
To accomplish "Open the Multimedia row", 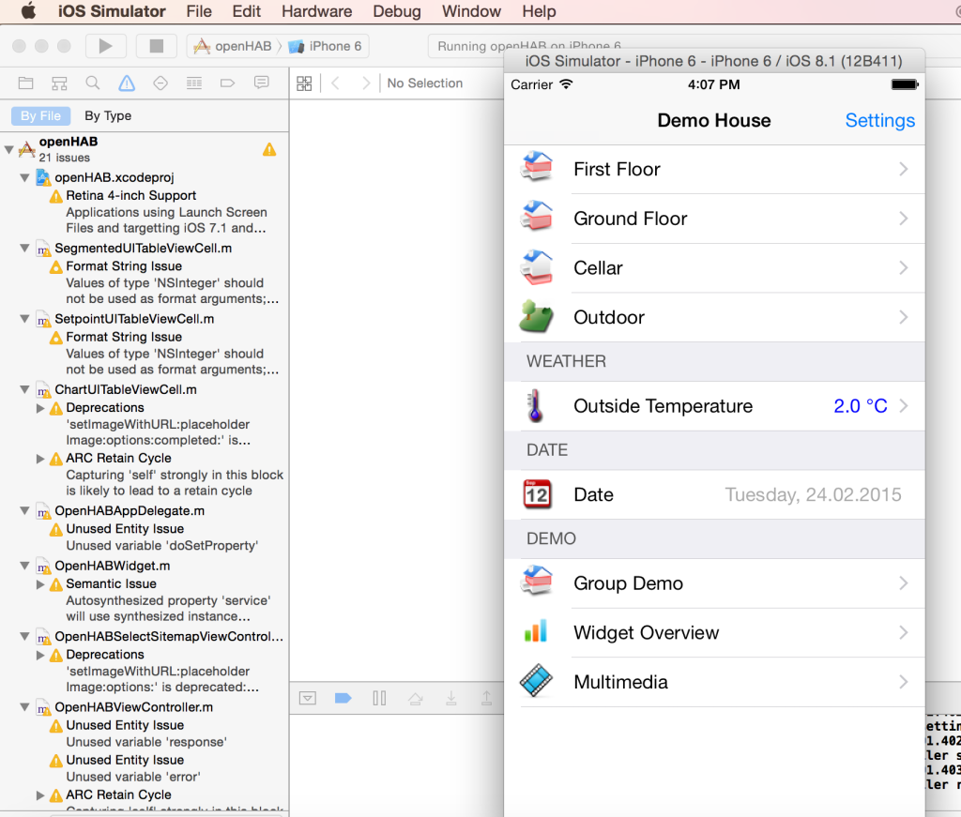I will click(x=714, y=682).
